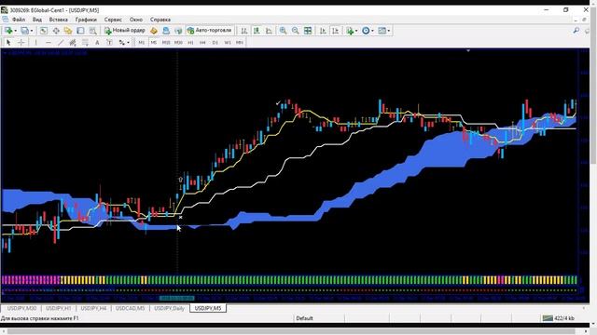Switch timeframe to M15
This screenshot has height=335, width=597.
[166, 43]
